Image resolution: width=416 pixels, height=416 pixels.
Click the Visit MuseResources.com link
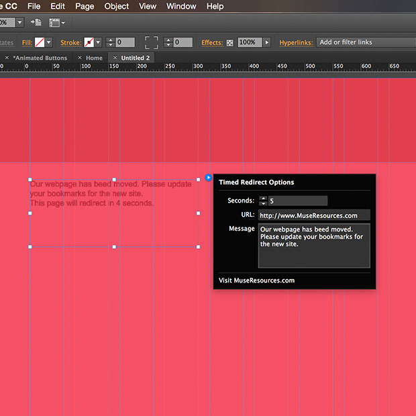[x=256, y=280]
